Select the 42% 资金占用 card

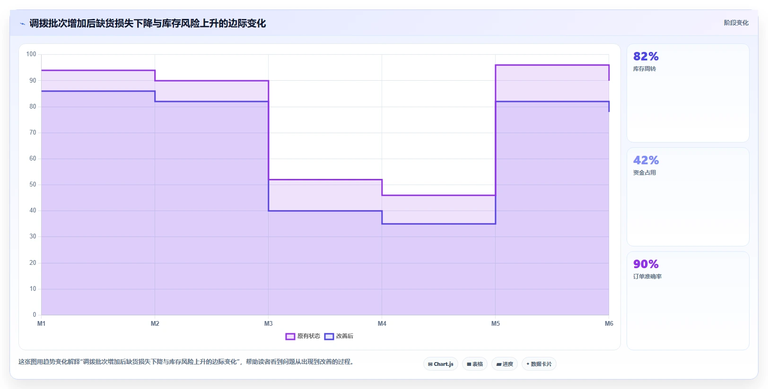coord(688,197)
